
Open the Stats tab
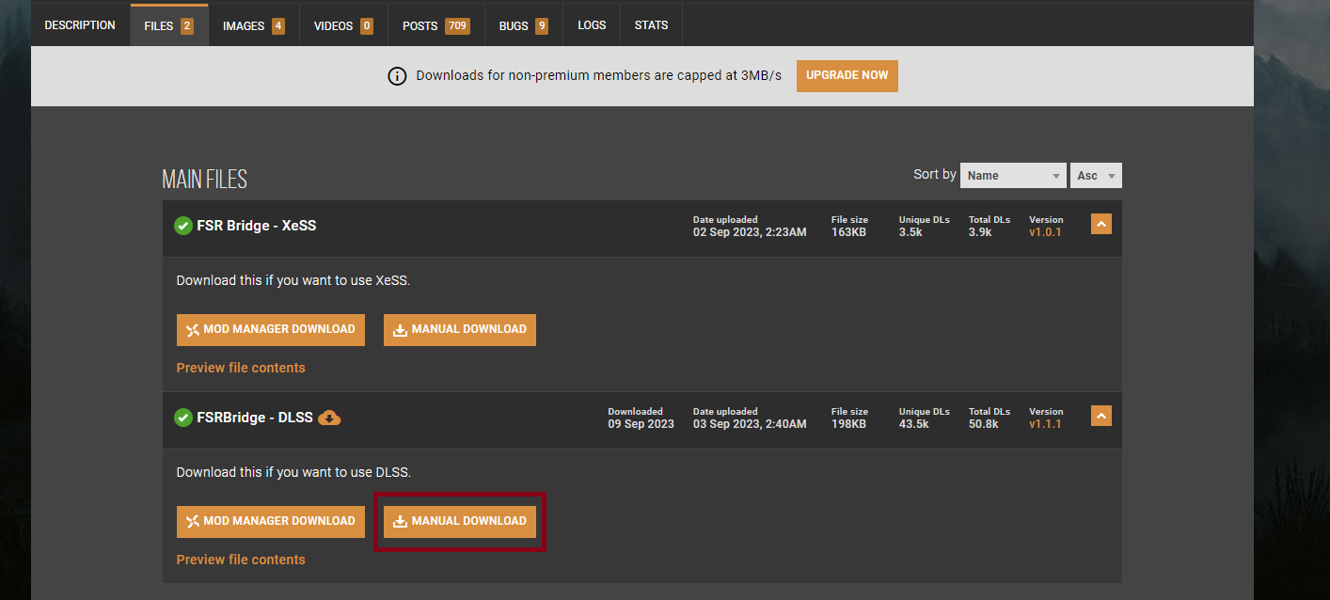point(651,25)
